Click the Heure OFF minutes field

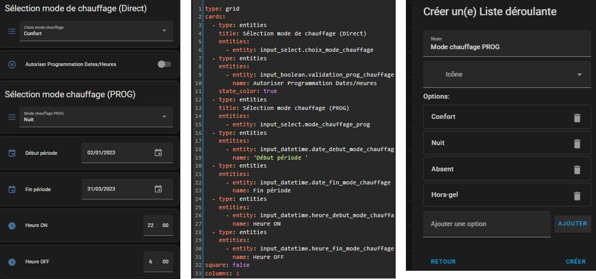pos(165,262)
